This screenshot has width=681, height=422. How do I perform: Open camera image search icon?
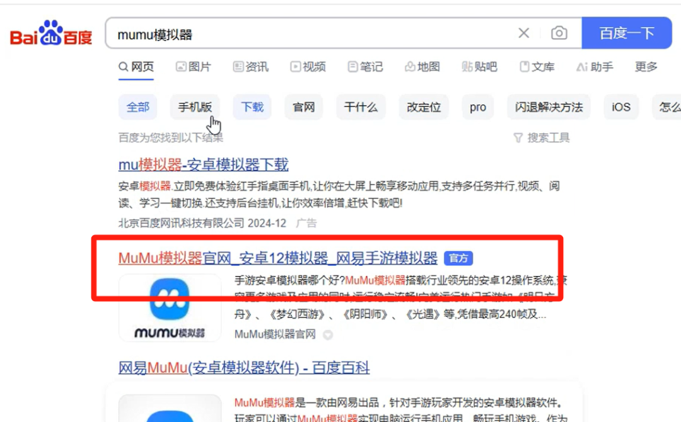coord(559,33)
